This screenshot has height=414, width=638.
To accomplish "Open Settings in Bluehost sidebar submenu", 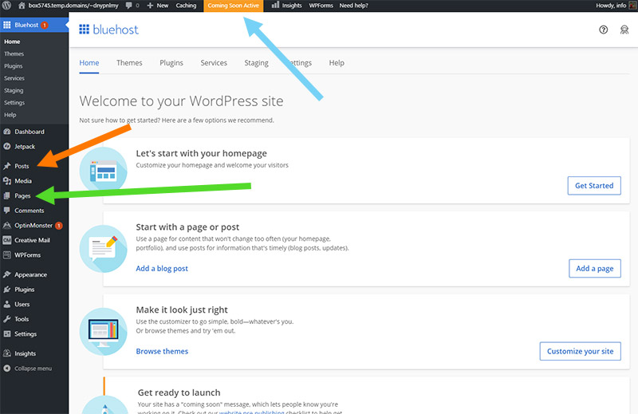I will (14, 103).
